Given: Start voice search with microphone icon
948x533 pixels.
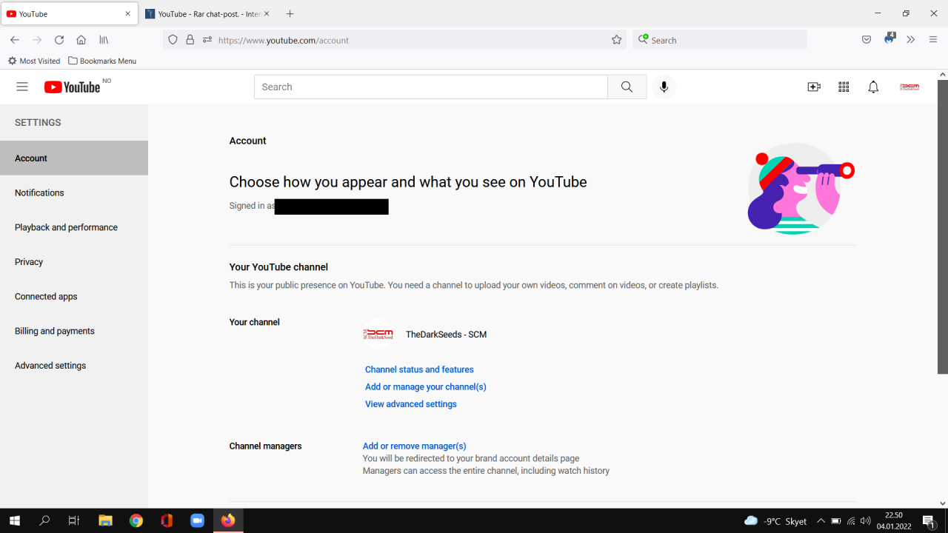Looking at the screenshot, I should 664,87.
